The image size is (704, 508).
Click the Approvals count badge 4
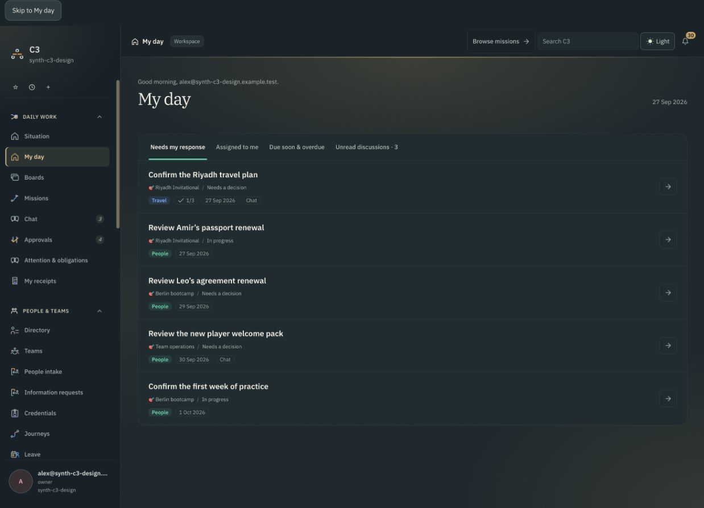(x=100, y=240)
